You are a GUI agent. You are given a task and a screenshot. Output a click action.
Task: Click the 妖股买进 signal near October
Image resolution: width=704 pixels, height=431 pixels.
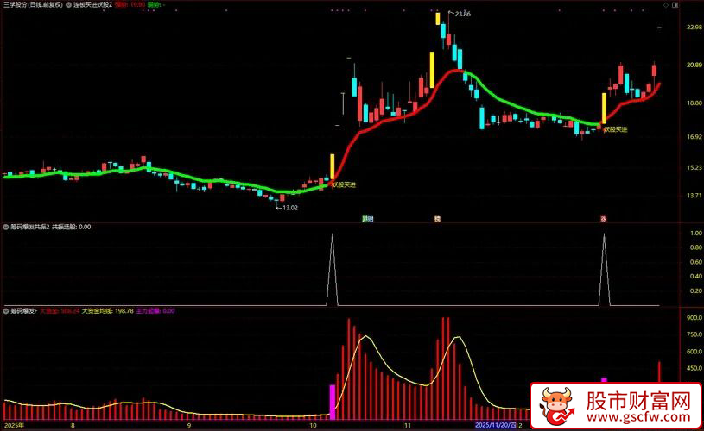(x=344, y=184)
